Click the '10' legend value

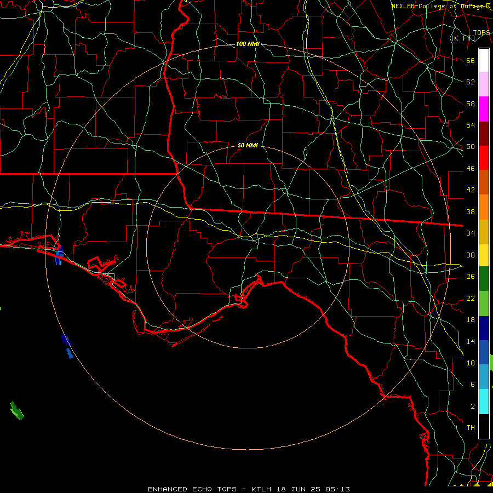471,363
